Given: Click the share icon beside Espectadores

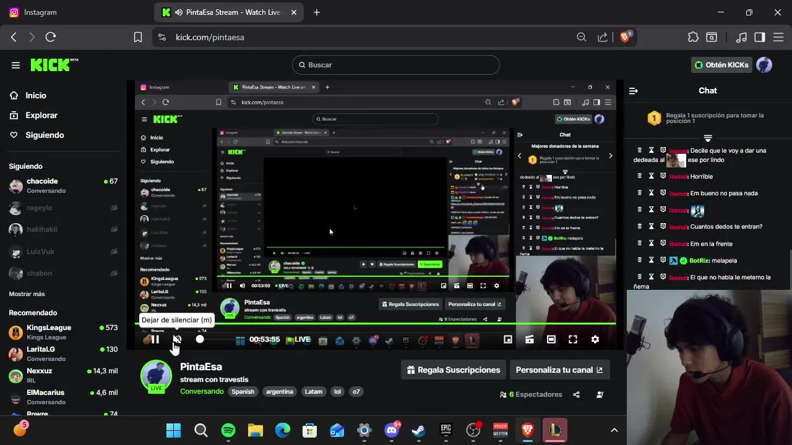Looking at the screenshot, I should coord(577,394).
